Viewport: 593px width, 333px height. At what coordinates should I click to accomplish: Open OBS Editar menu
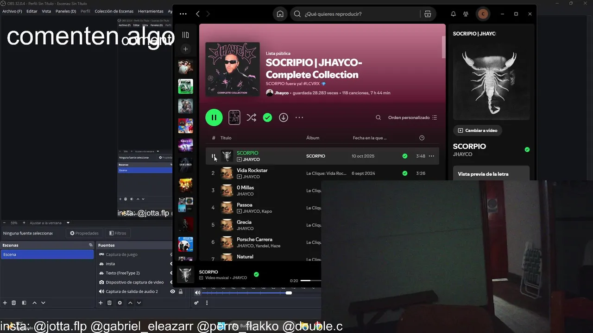[x=32, y=11]
